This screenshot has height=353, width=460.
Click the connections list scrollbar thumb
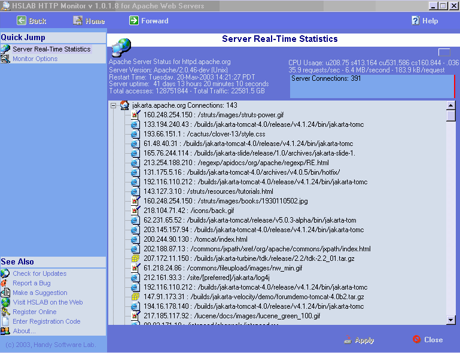[x=450, y=115]
